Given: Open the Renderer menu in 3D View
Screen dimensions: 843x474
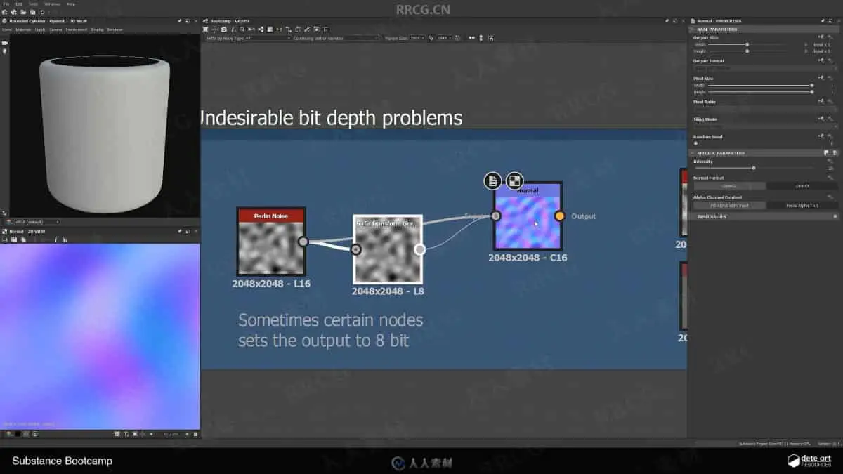Looking at the screenshot, I should pyautogui.click(x=115, y=29).
